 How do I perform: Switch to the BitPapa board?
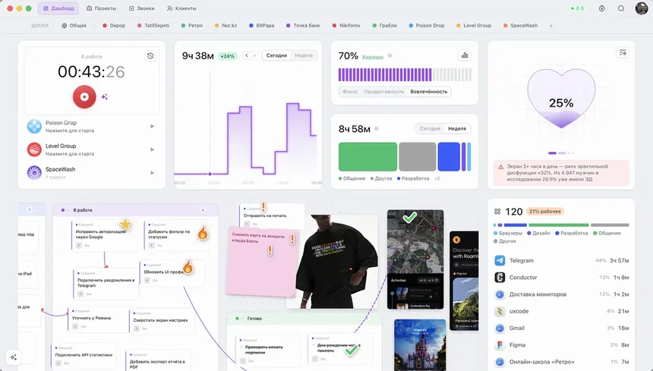pyautogui.click(x=261, y=25)
